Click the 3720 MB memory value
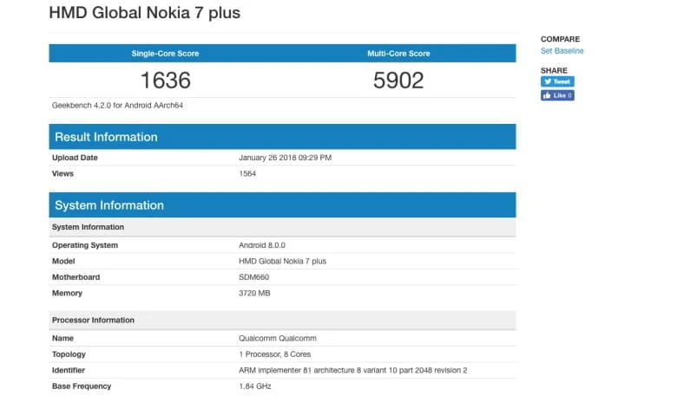677x396 pixels. [x=255, y=294]
